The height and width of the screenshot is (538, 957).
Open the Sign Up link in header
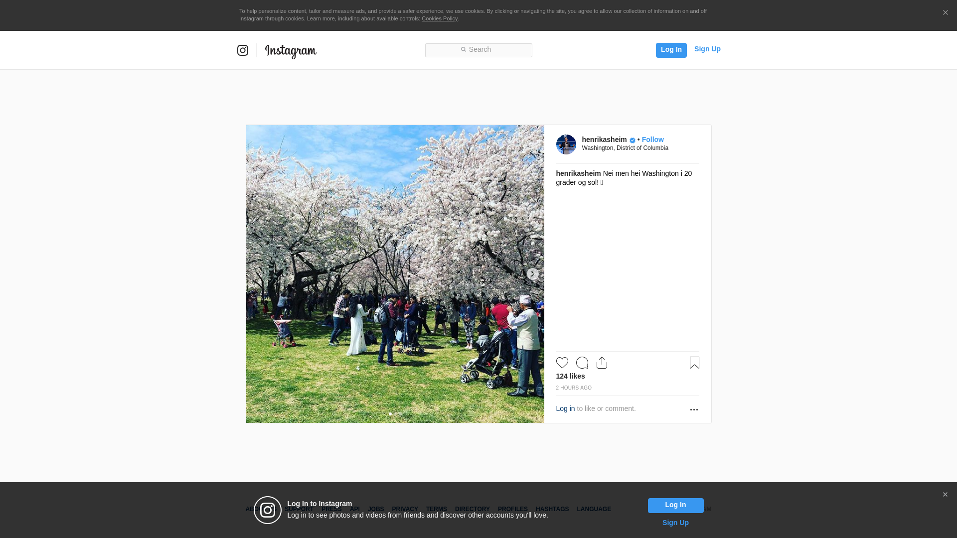pos(707,49)
